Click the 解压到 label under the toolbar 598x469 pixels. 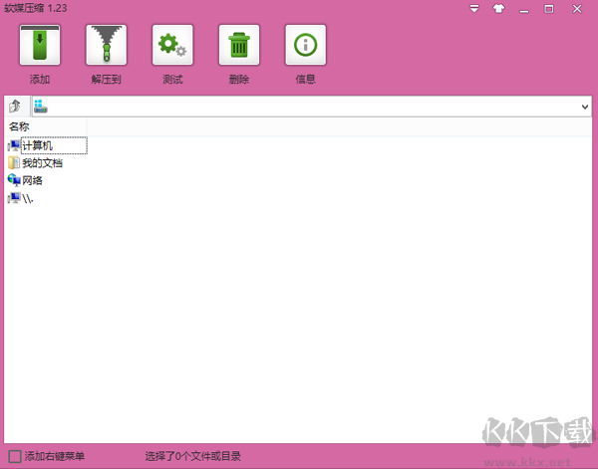106,80
